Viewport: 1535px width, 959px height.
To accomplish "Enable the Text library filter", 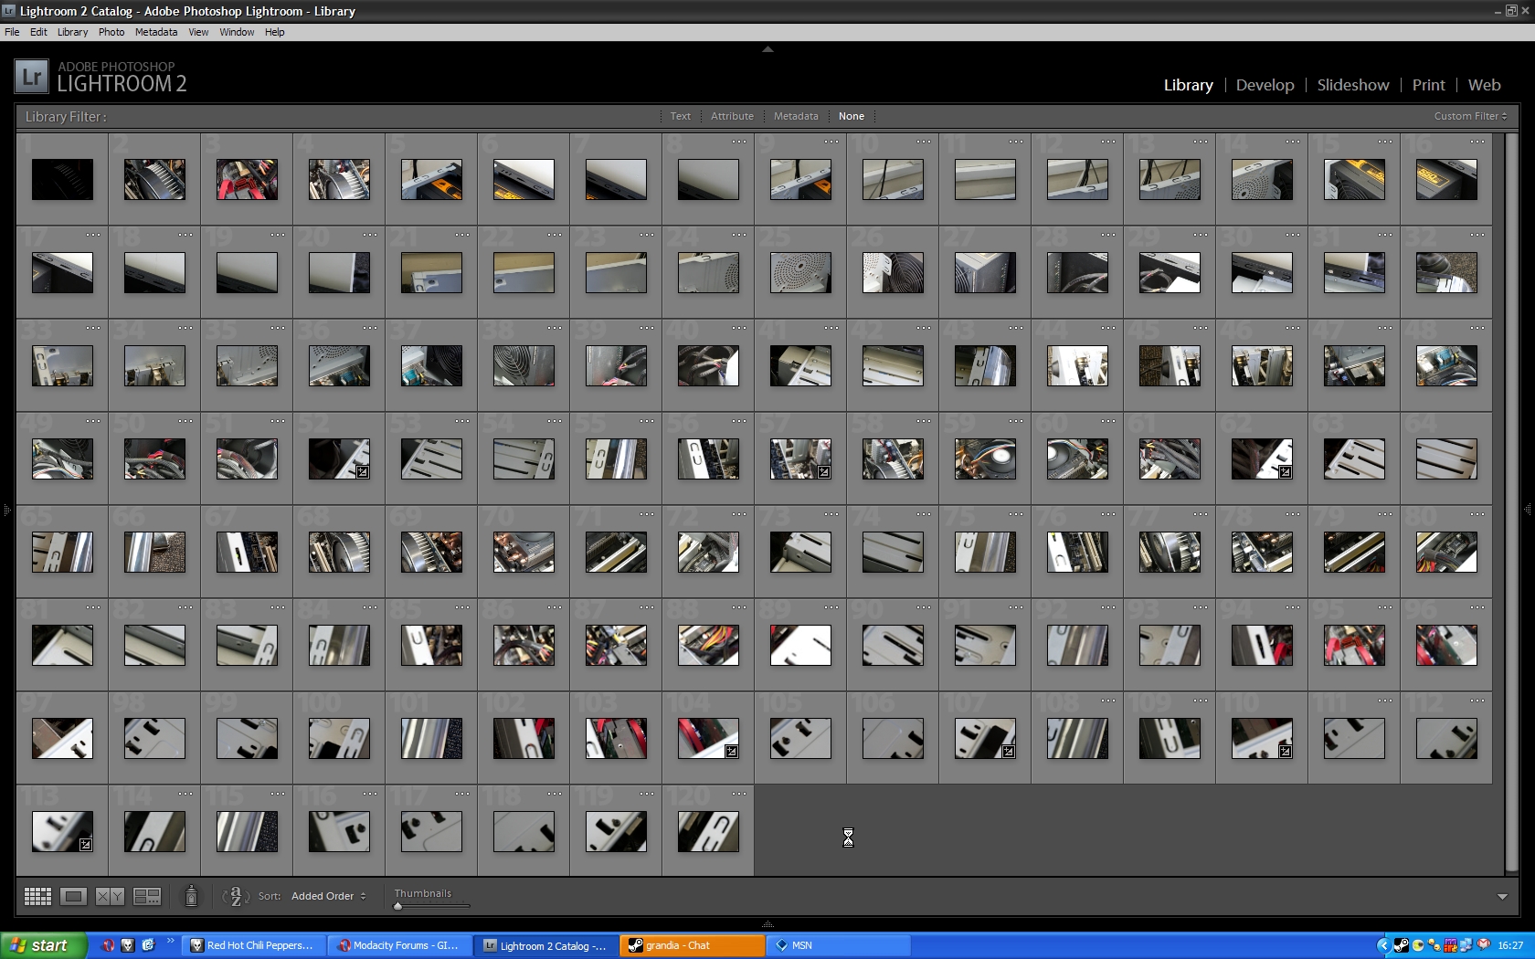I will [x=680, y=116].
